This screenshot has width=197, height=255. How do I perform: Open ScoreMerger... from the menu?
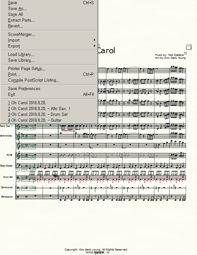22,34
